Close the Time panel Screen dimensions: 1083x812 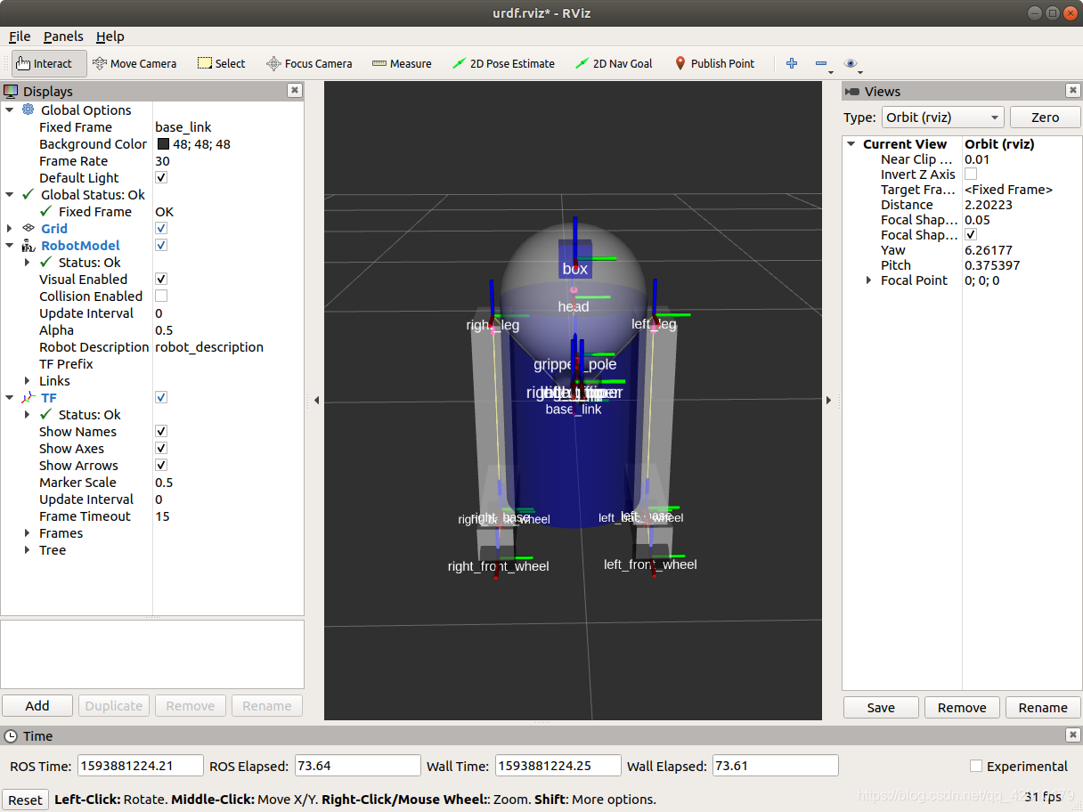pos(1072,735)
